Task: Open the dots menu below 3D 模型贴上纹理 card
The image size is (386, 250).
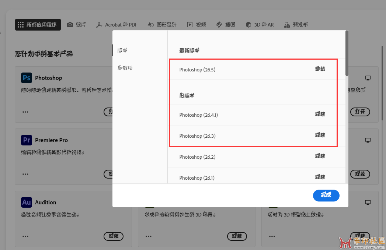Action: point(272,236)
